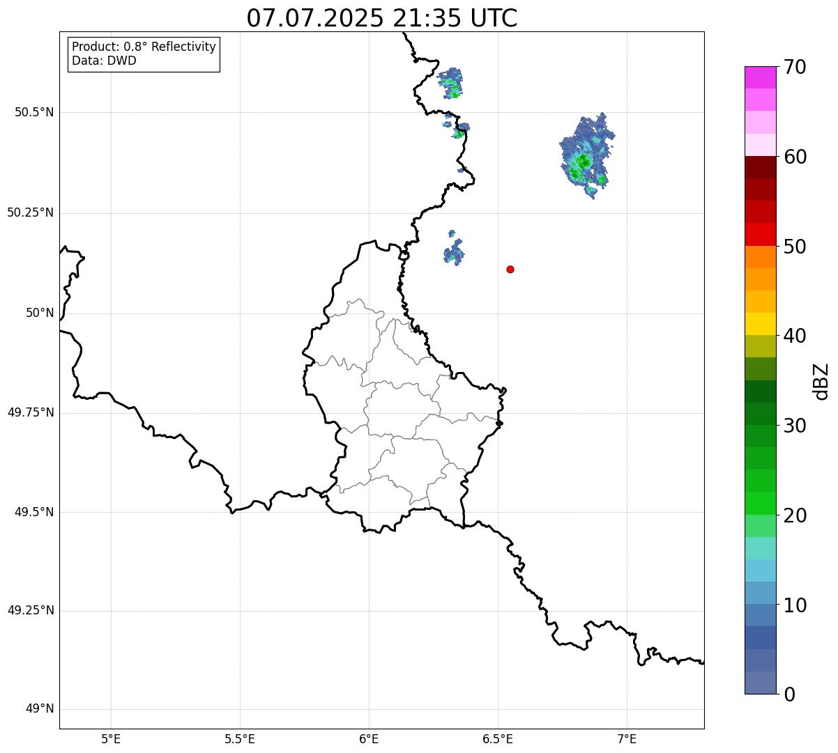
Task: Click the dark maroon colorbar swatch below 60
Action: click(761, 167)
